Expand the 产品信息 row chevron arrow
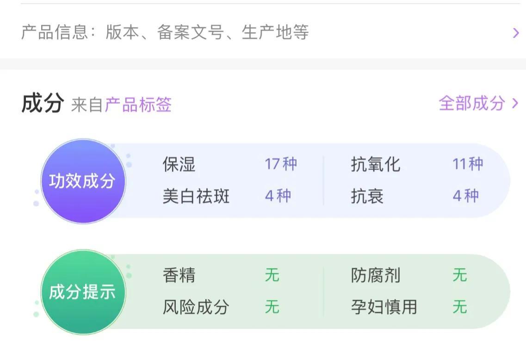Viewport: 526px width, 364px height. pos(516,33)
